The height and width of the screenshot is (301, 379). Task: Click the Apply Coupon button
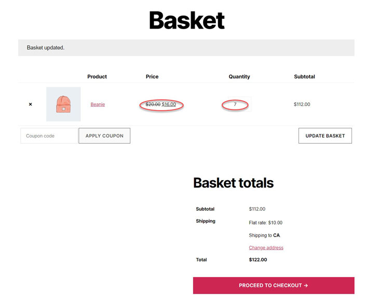click(104, 136)
